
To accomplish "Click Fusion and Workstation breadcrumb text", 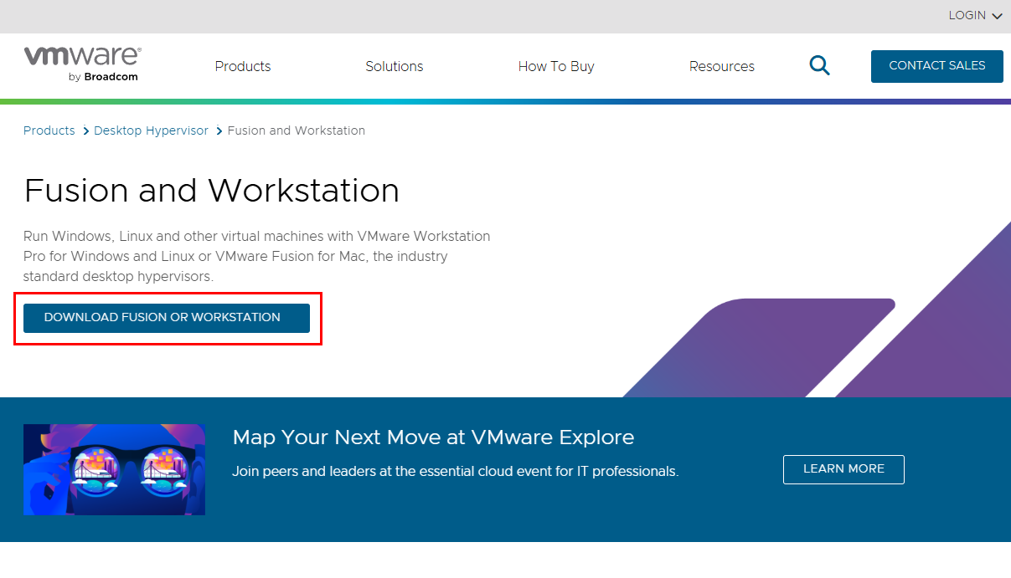I will click(297, 130).
